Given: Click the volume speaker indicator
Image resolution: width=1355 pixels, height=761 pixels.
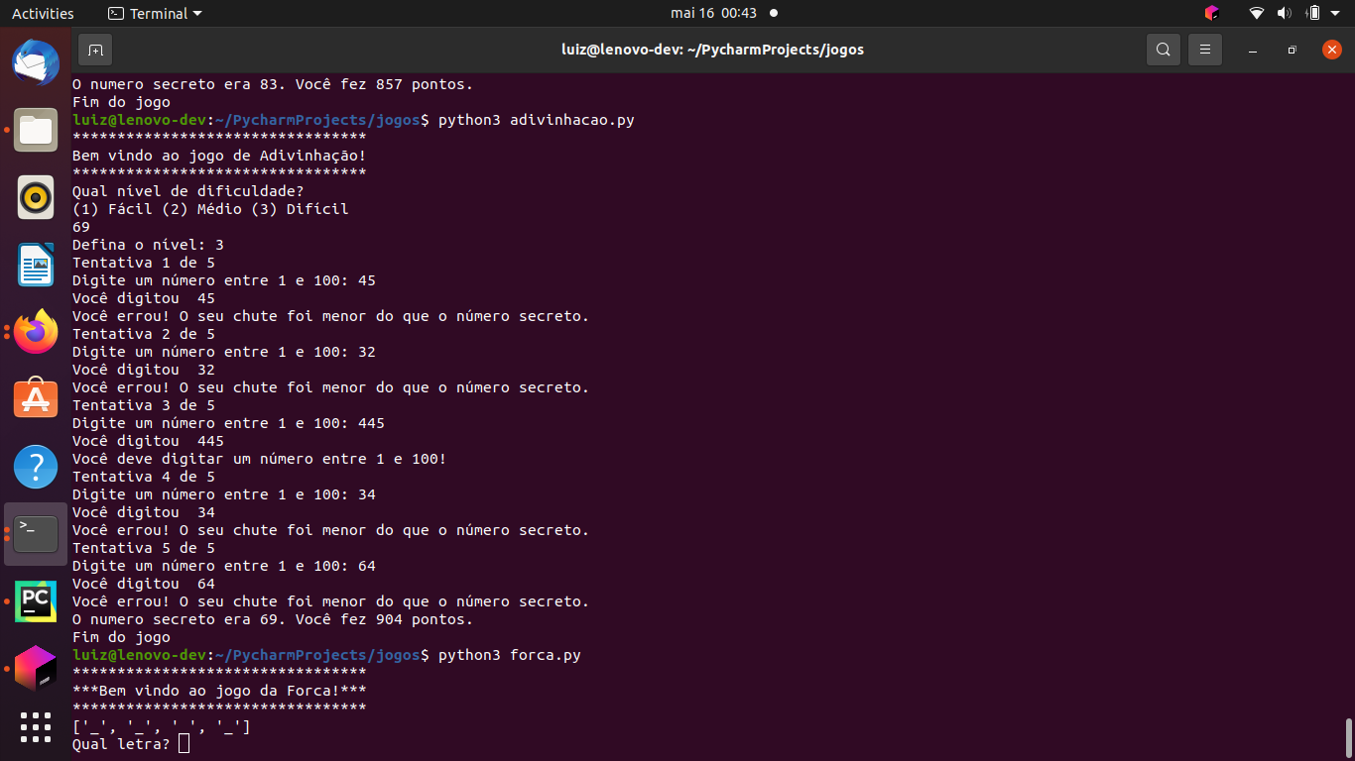Looking at the screenshot, I should (1285, 13).
